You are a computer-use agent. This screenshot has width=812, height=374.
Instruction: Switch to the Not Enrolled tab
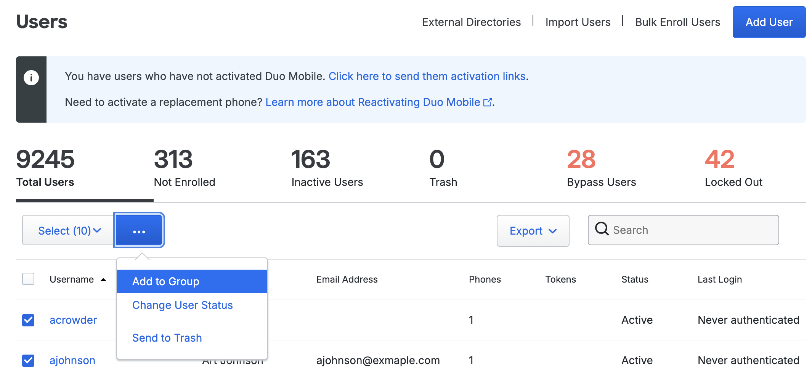(x=184, y=182)
